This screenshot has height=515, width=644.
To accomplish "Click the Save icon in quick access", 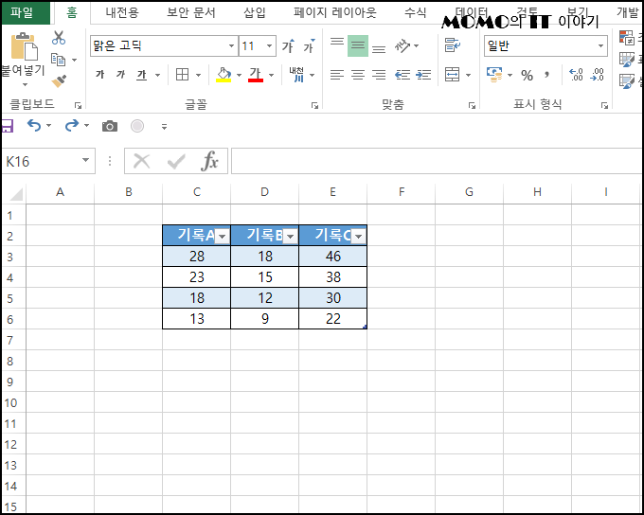I will pyautogui.click(x=7, y=126).
